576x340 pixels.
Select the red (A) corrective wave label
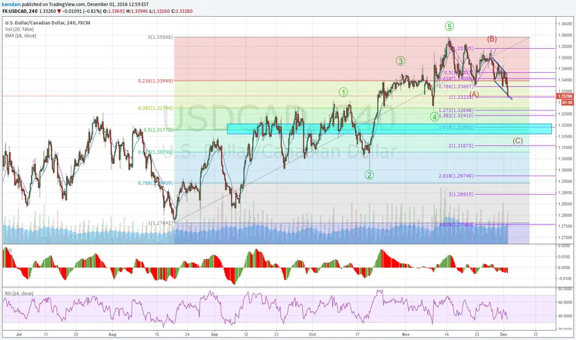pyautogui.click(x=474, y=94)
